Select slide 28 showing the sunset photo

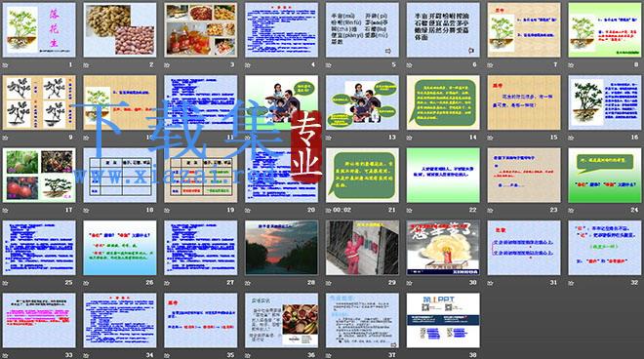[x=281, y=248]
